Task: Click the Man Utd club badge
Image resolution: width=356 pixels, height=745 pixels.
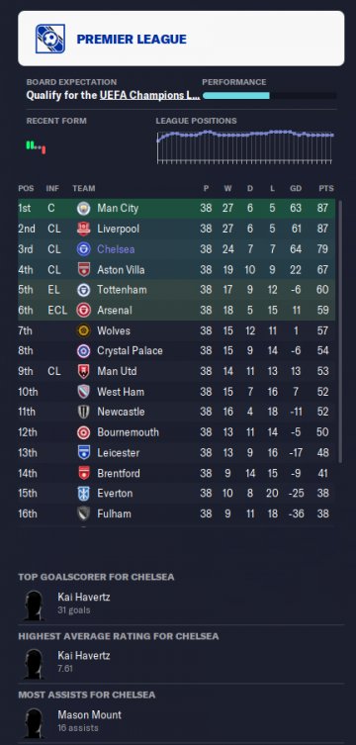Action: pyautogui.click(x=83, y=371)
